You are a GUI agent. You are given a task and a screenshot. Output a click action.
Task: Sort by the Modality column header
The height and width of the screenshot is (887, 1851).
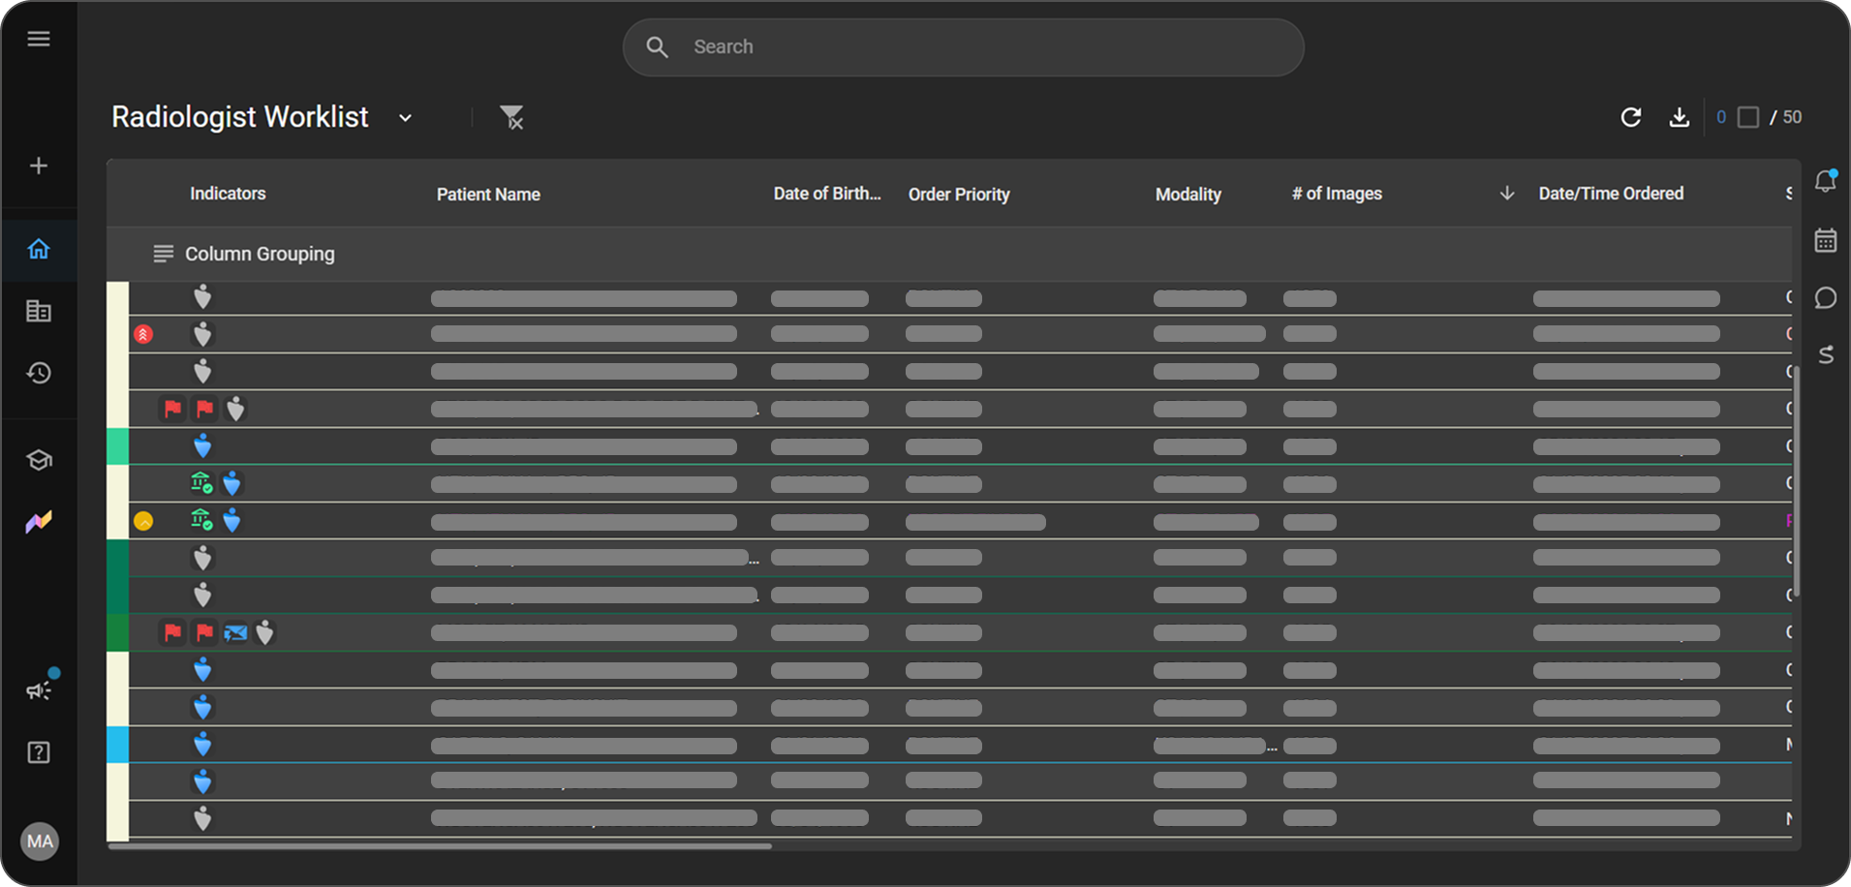(x=1188, y=195)
